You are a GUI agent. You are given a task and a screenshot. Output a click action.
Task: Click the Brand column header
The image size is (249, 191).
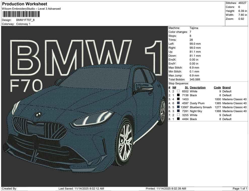[x=226, y=87]
